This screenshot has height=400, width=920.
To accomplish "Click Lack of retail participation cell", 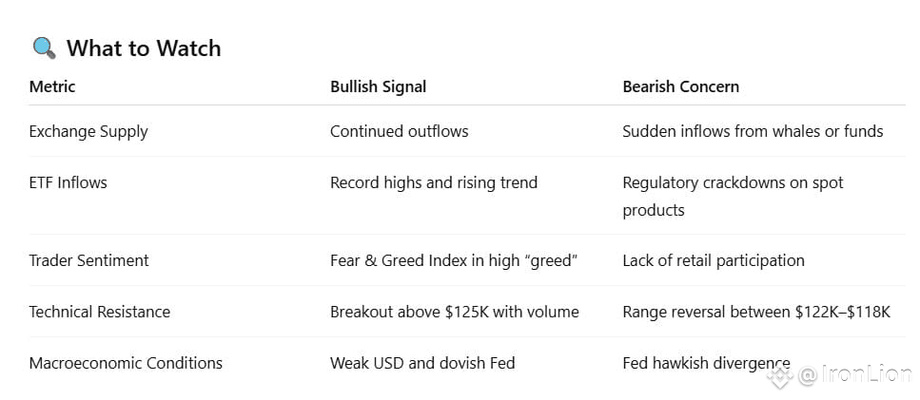I will click(x=714, y=260).
